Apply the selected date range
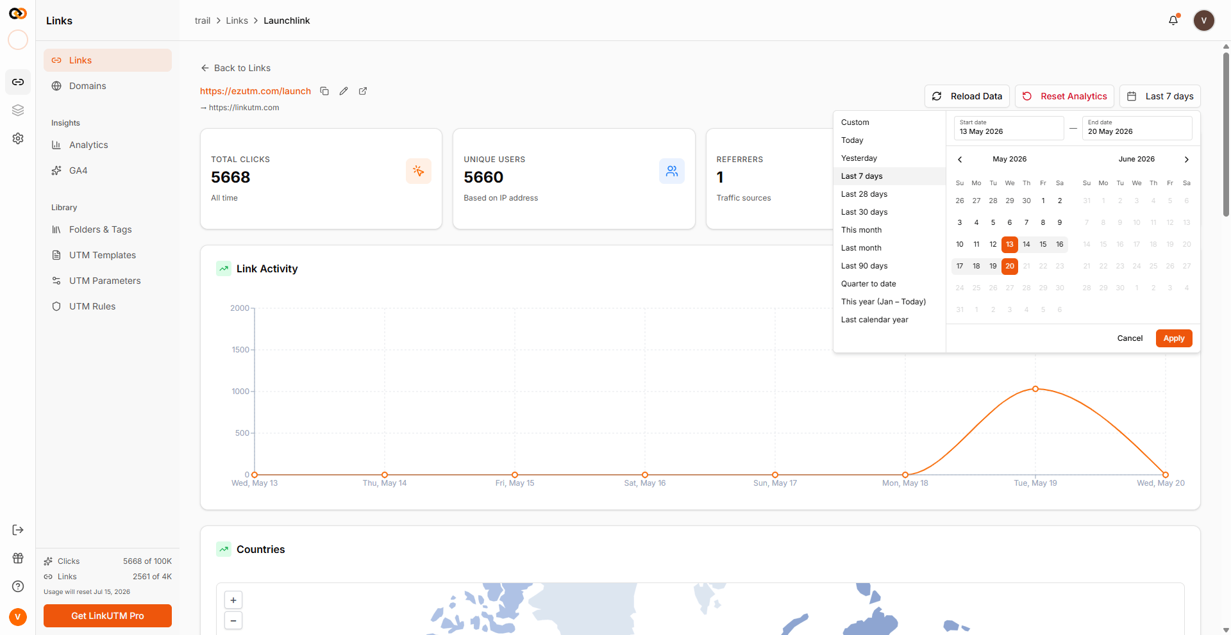The height and width of the screenshot is (635, 1231). (x=1174, y=338)
